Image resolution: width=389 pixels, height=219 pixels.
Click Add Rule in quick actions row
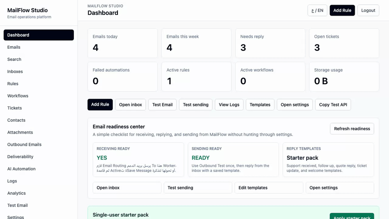(100, 105)
